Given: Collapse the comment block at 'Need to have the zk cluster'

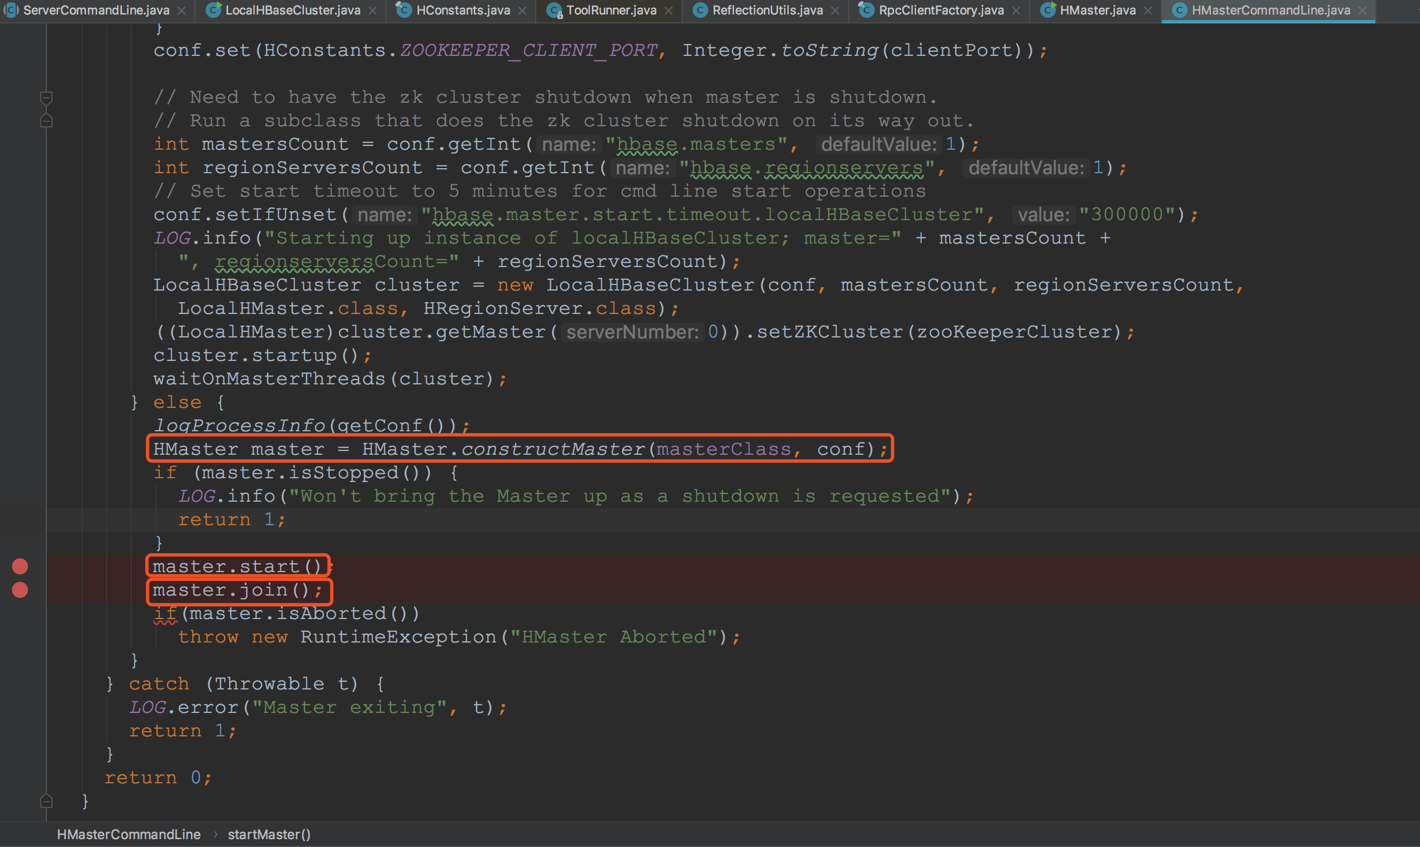Looking at the screenshot, I should (47, 98).
